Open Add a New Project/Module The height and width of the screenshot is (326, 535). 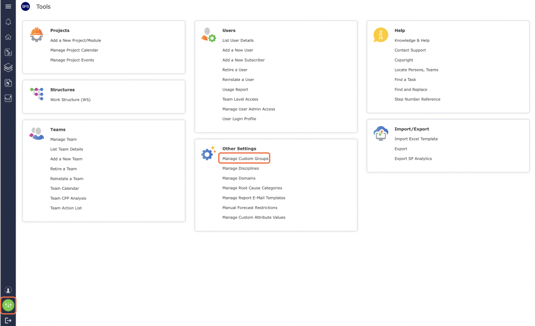tap(76, 40)
